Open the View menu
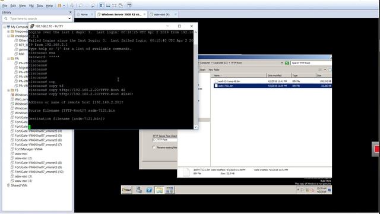380x214 pixels. pos(23,5)
